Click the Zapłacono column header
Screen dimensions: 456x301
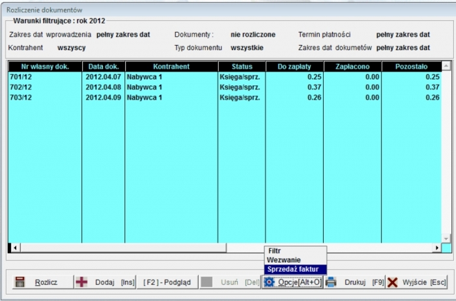coord(352,66)
